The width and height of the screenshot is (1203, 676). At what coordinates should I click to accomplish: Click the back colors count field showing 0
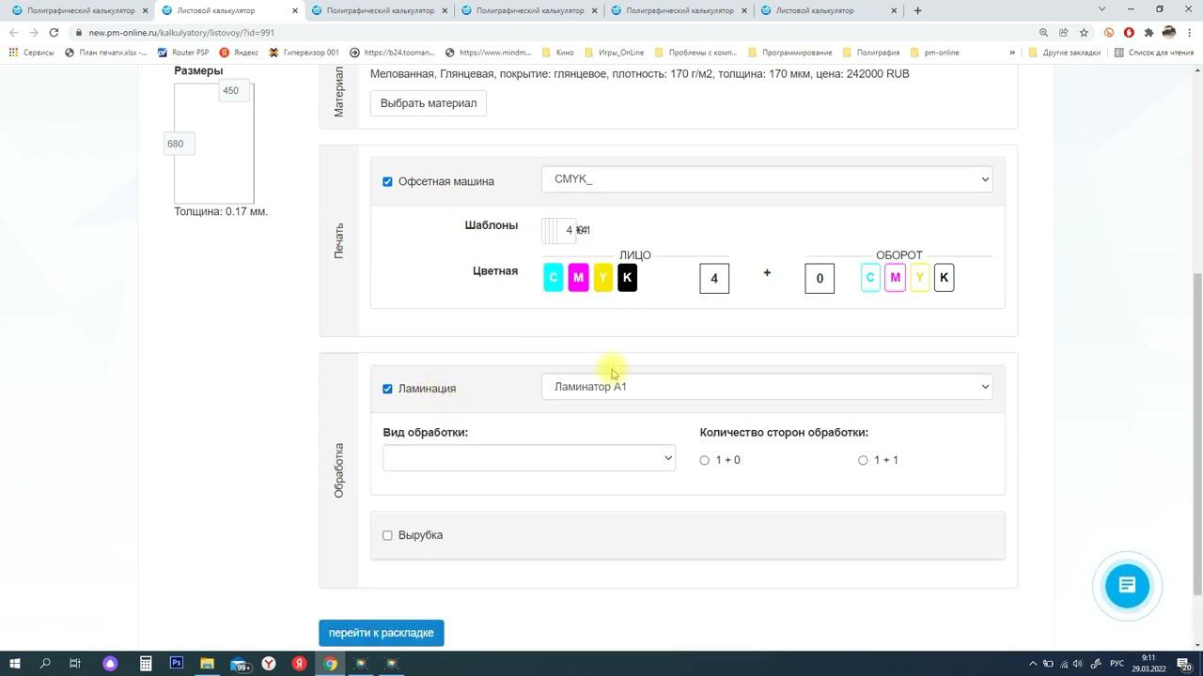point(820,278)
